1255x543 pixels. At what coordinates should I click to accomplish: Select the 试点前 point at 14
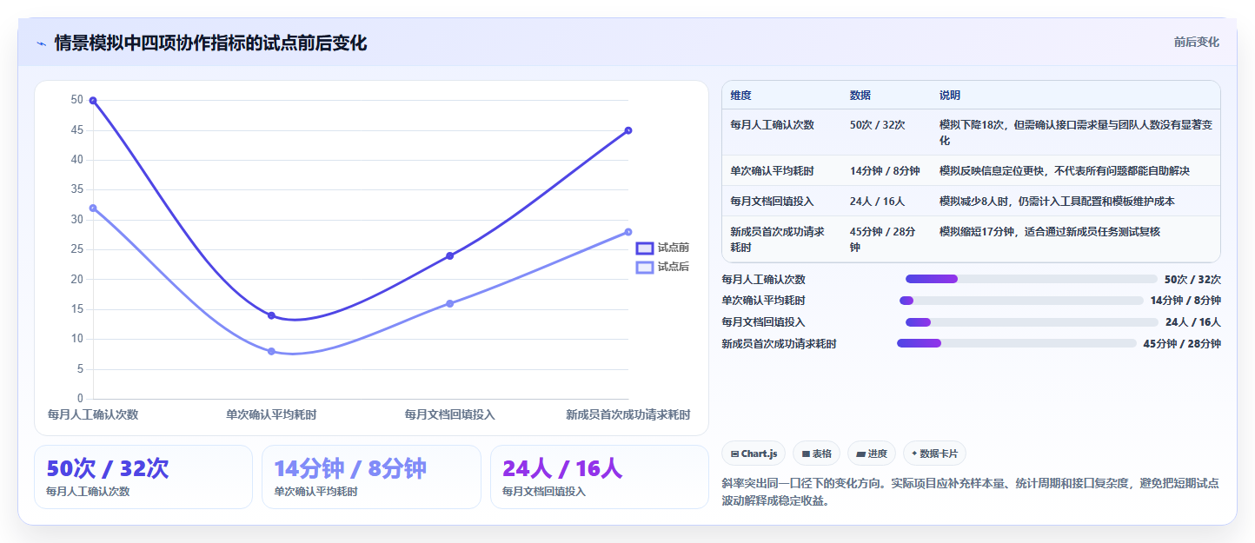[271, 315]
